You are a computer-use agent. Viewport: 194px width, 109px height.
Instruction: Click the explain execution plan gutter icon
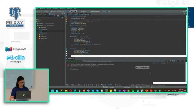[x=67, y=24]
